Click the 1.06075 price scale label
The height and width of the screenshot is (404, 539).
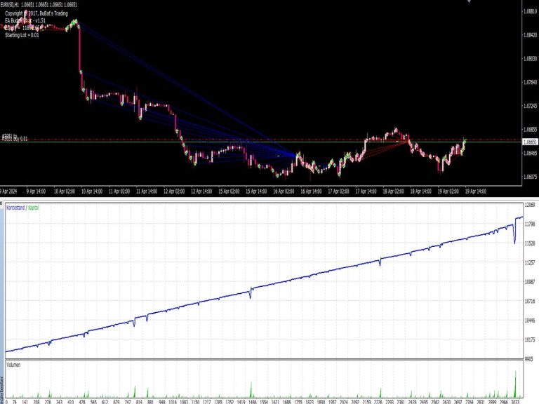530,177
